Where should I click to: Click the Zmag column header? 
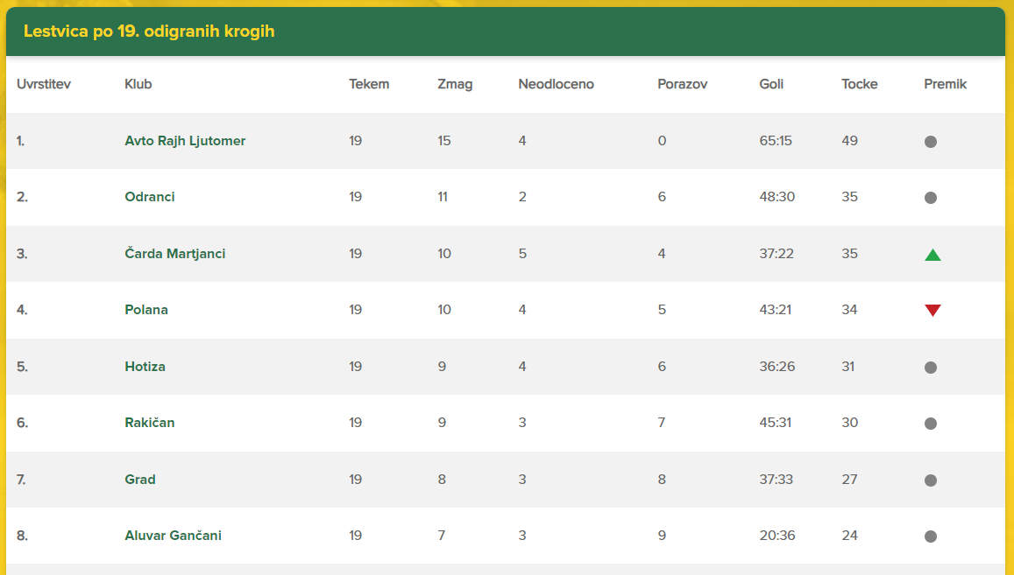pos(455,84)
